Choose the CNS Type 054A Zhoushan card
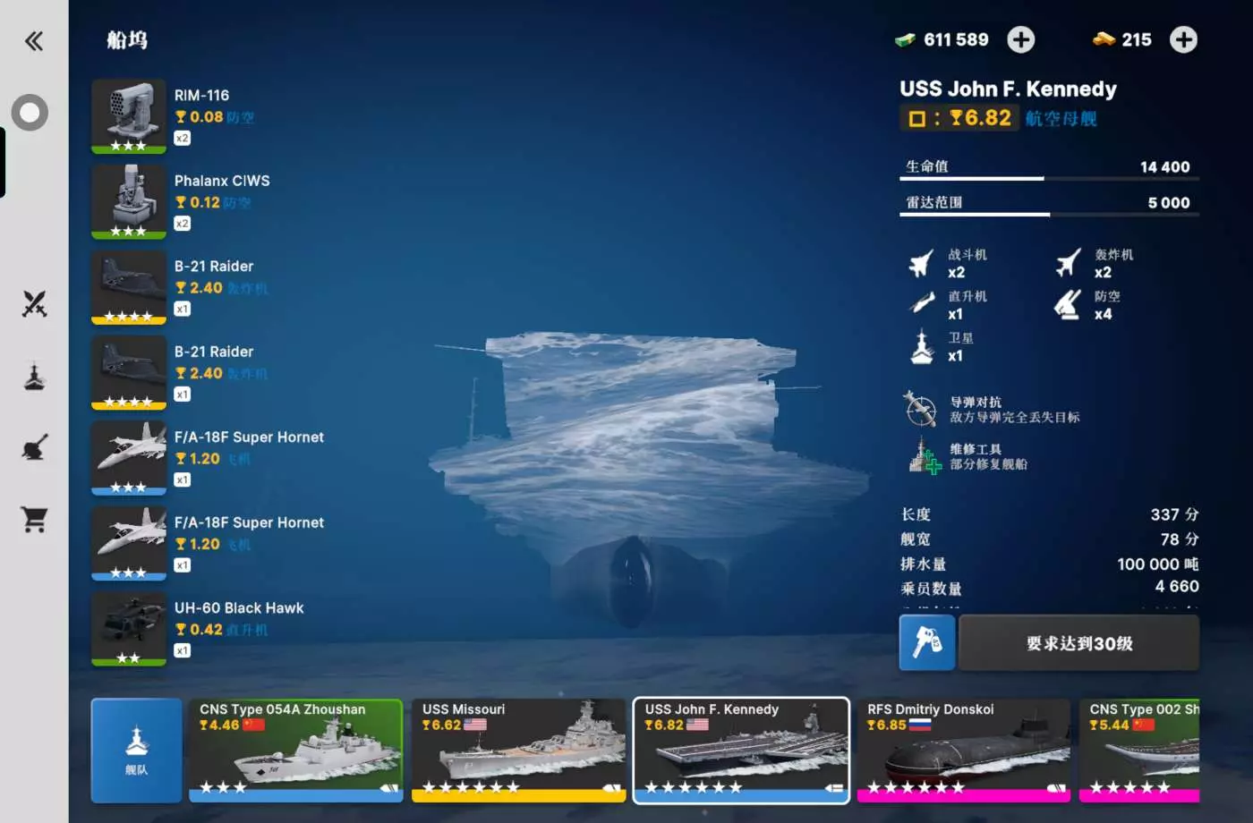 click(295, 751)
